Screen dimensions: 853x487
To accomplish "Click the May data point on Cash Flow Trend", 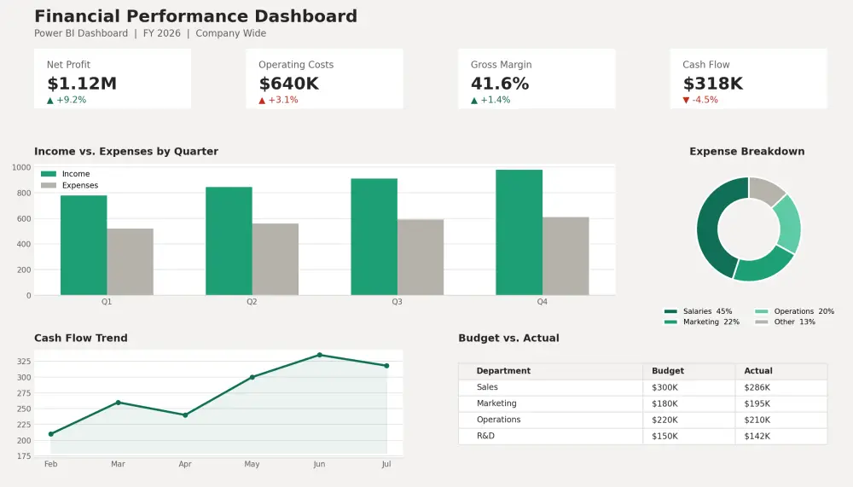I will pos(252,377).
